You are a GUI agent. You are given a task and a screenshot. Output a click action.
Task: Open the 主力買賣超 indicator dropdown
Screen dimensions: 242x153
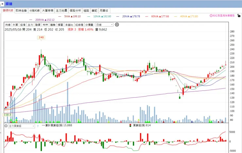tap(22, 126)
